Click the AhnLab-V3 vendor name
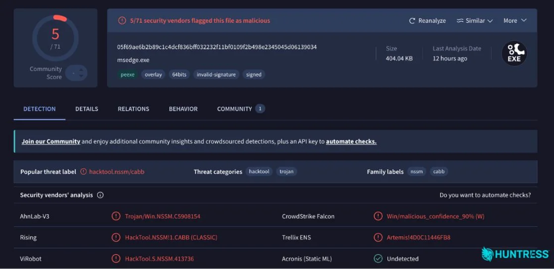This screenshot has height=269, width=554. point(35,216)
